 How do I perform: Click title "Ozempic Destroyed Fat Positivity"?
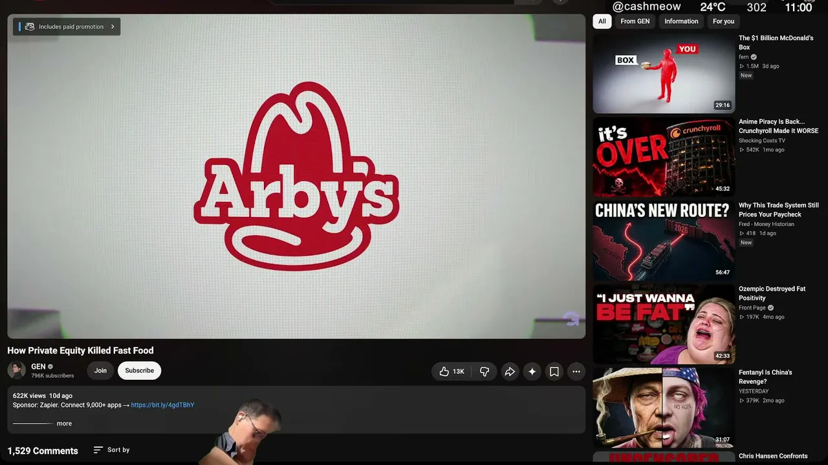coord(772,293)
